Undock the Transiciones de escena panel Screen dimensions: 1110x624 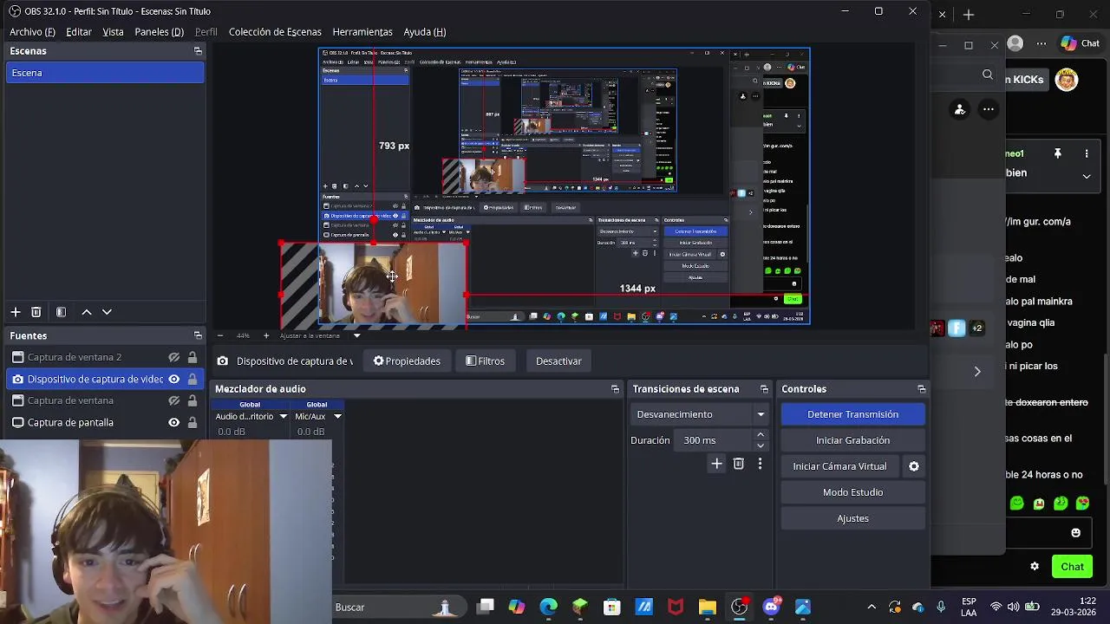tap(764, 389)
